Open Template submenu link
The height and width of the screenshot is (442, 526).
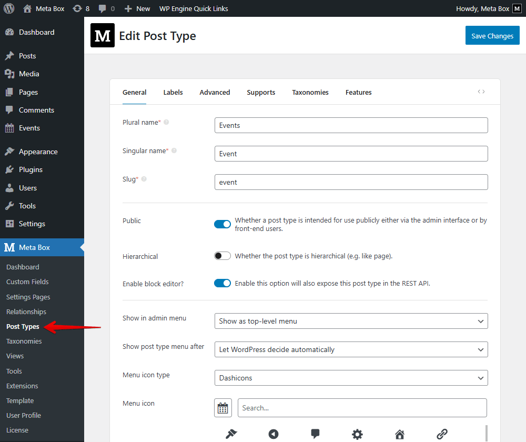[x=20, y=401]
